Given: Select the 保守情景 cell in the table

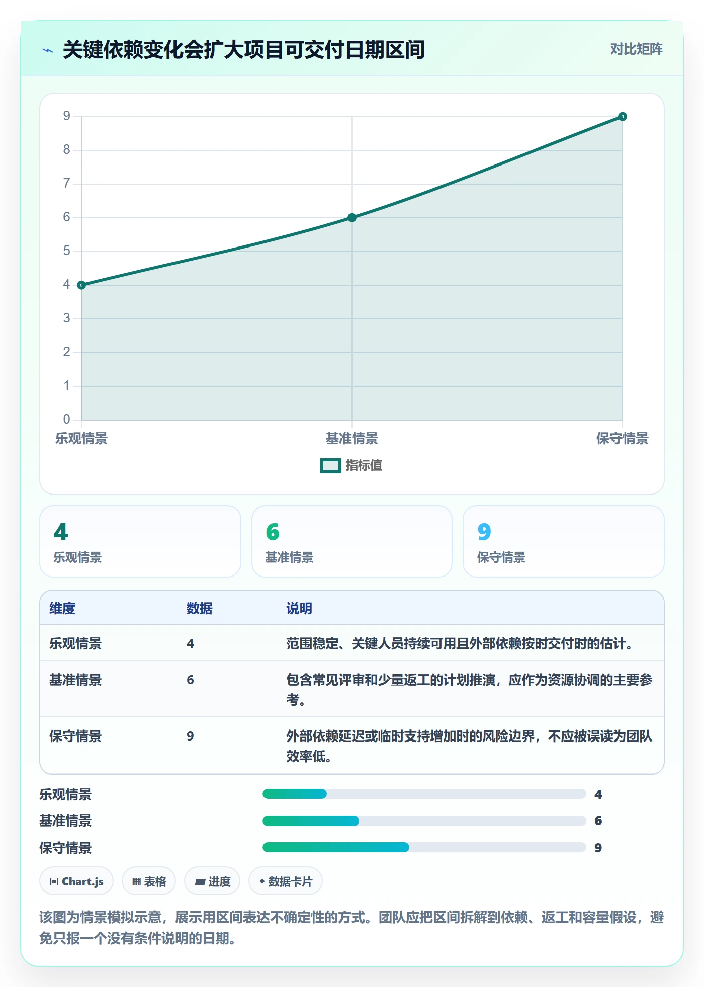Looking at the screenshot, I should (75, 736).
